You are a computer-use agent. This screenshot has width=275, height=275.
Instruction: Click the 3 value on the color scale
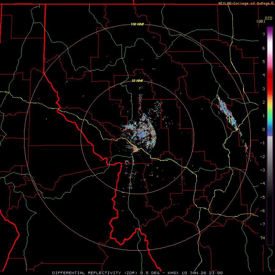coord(264,89)
